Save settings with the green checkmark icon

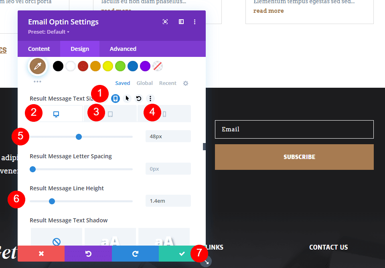pyautogui.click(x=182, y=254)
